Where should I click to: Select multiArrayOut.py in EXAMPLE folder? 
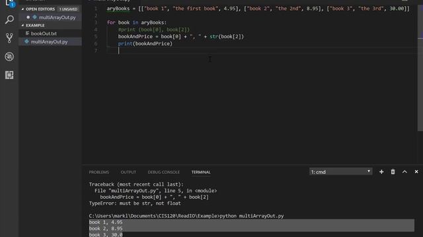(50, 41)
